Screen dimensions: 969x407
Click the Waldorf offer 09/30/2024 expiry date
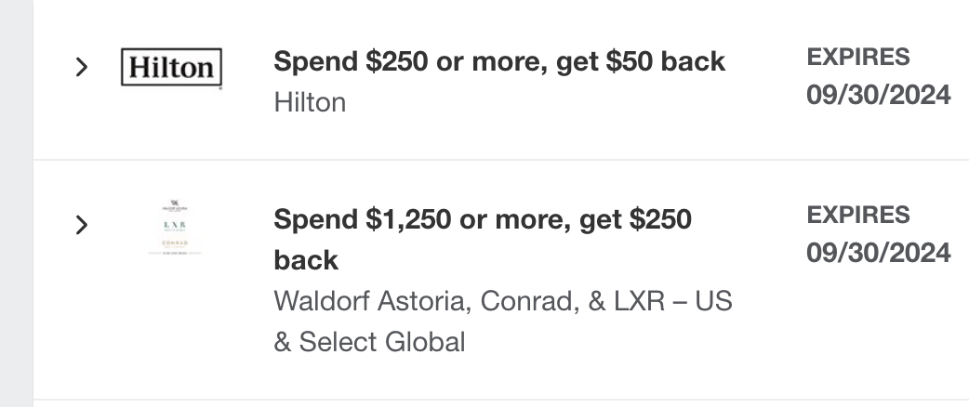click(878, 253)
